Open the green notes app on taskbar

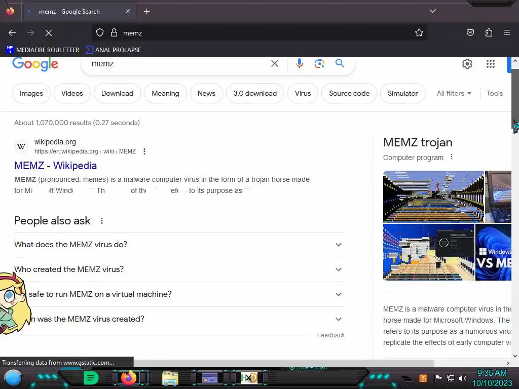click(91, 378)
